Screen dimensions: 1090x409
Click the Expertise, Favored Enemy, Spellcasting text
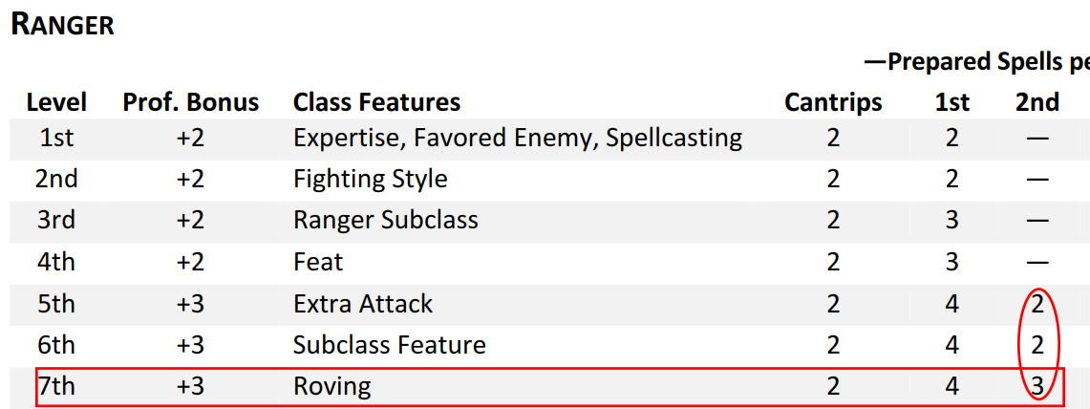[518, 138]
